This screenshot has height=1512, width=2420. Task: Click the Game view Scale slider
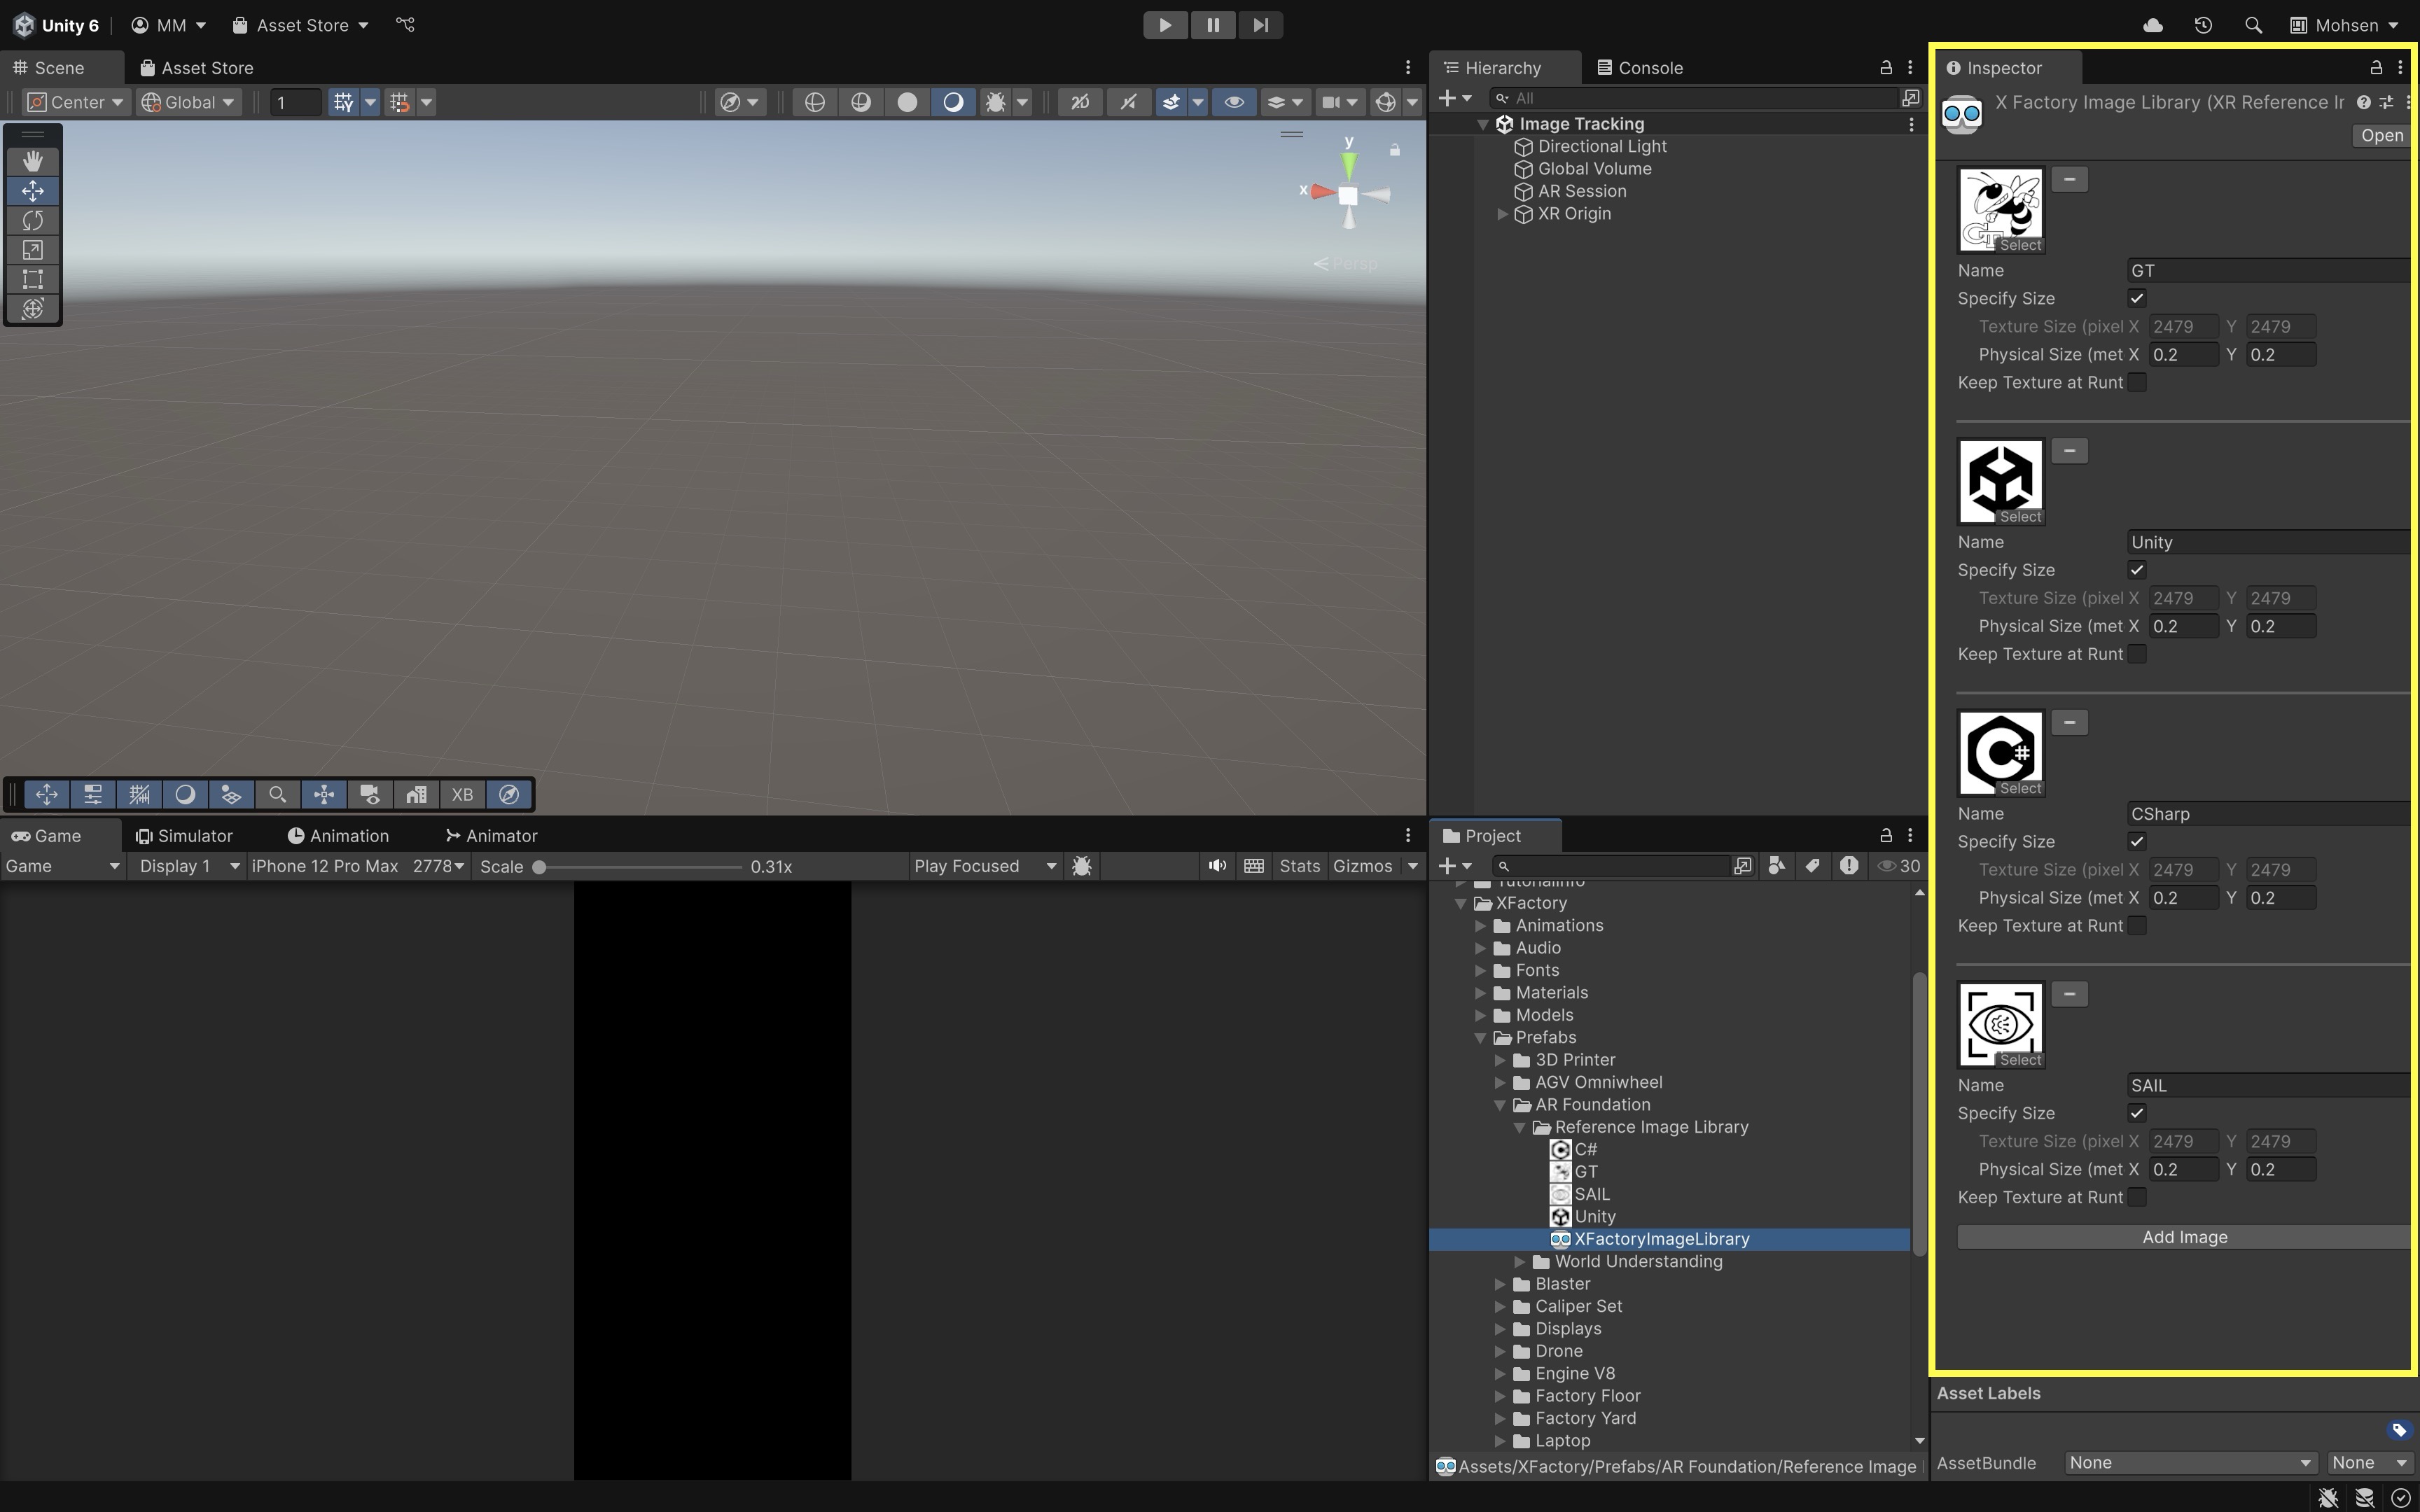point(640,867)
